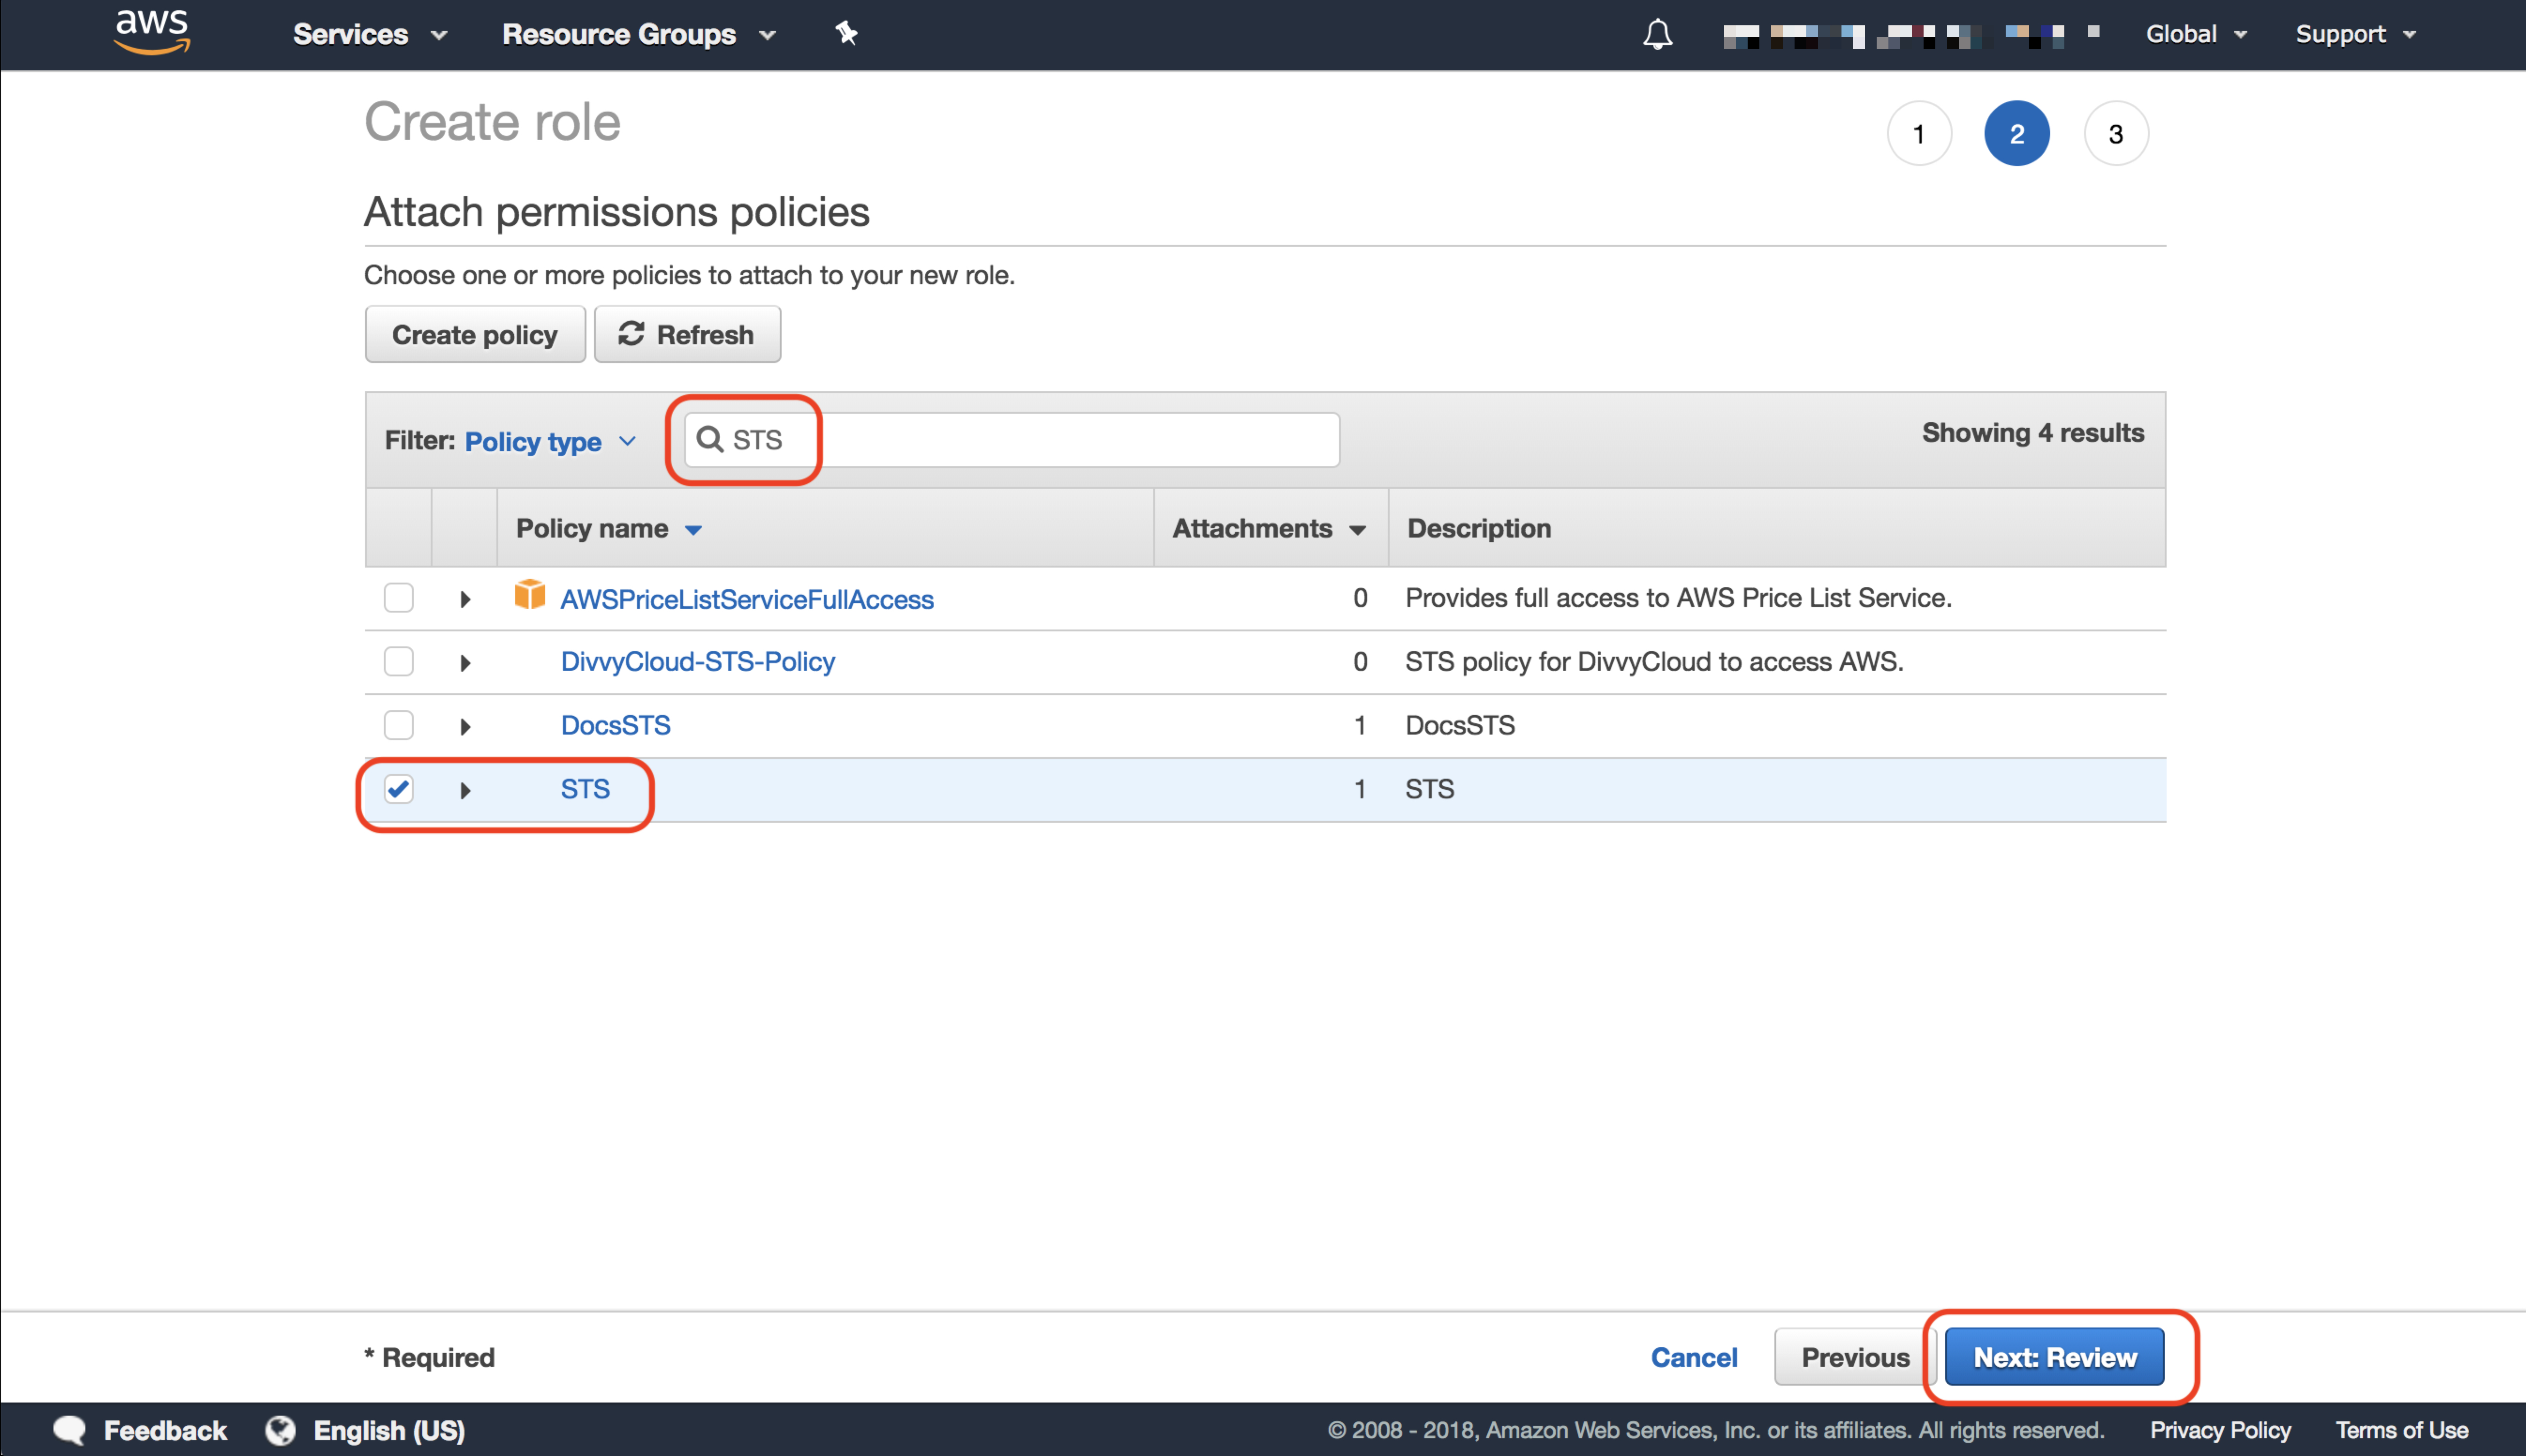Click 'Showing 4 results' text

click(2032, 433)
